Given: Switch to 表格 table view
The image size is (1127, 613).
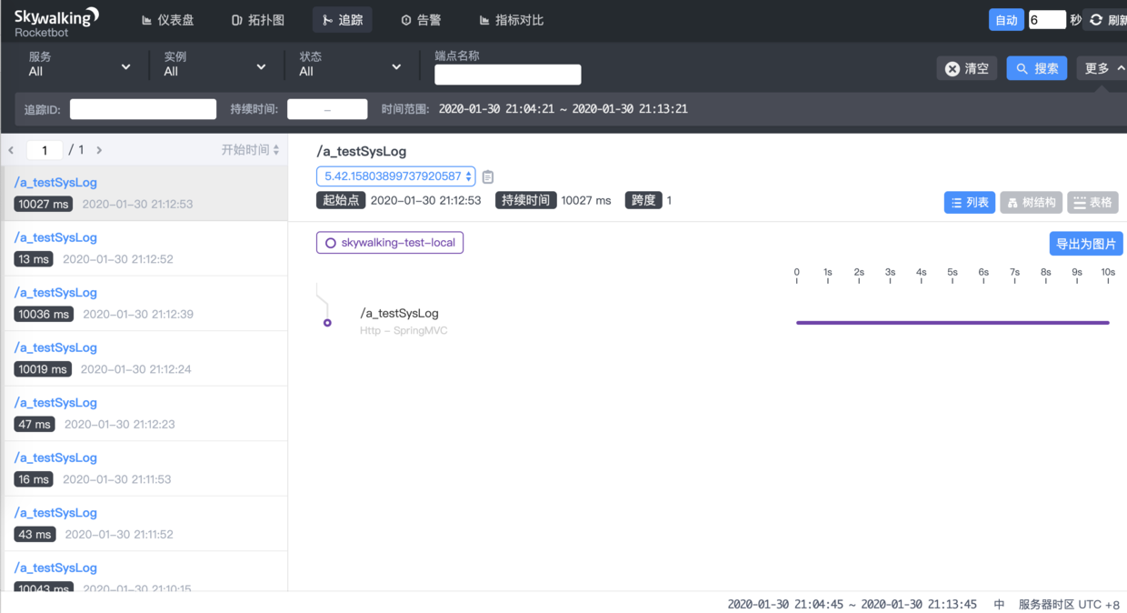Looking at the screenshot, I should pyautogui.click(x=1092, y=203).
